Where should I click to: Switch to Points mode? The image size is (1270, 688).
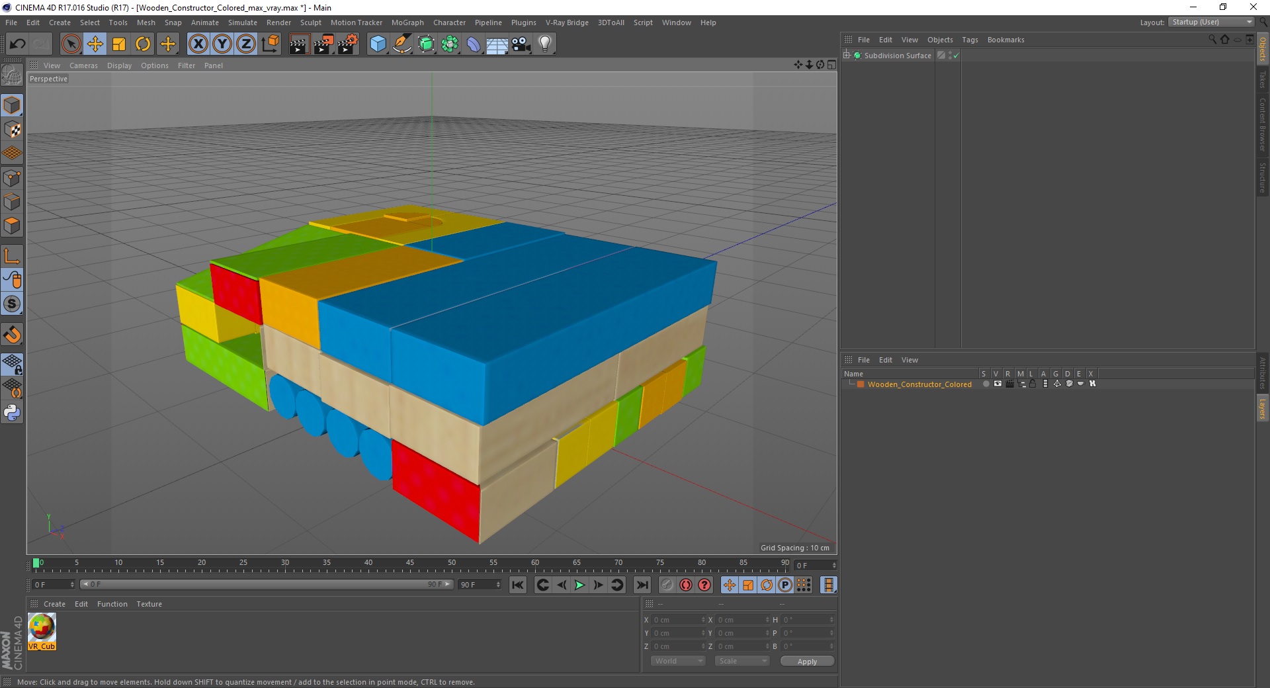pyautogui.click(x=12, y=178)
